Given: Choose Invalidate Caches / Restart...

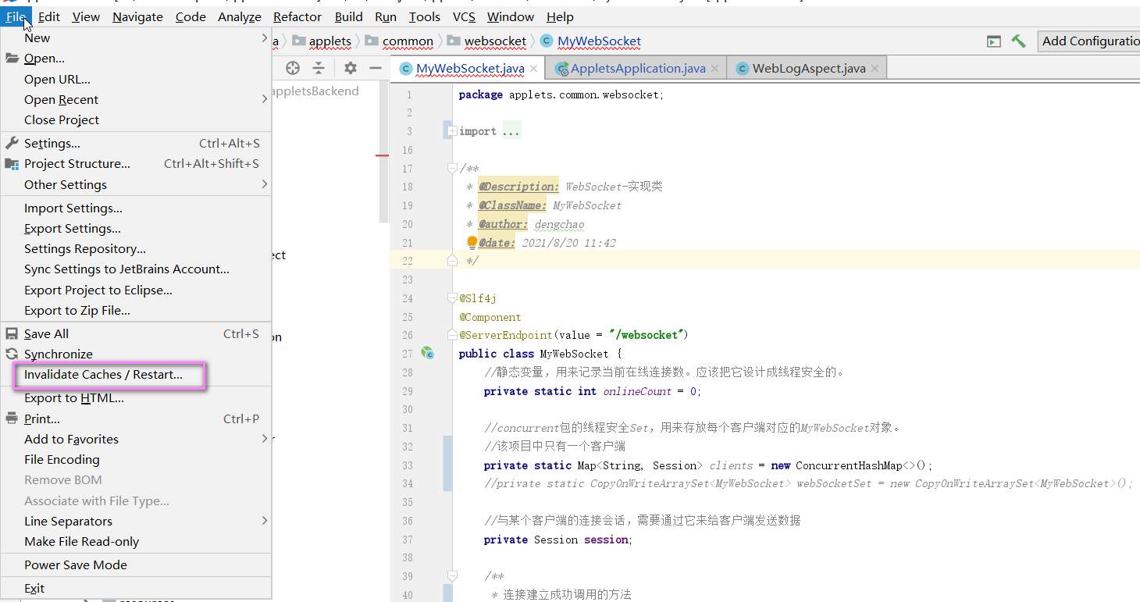Looking at the screenshot, I should coord(136,374).
